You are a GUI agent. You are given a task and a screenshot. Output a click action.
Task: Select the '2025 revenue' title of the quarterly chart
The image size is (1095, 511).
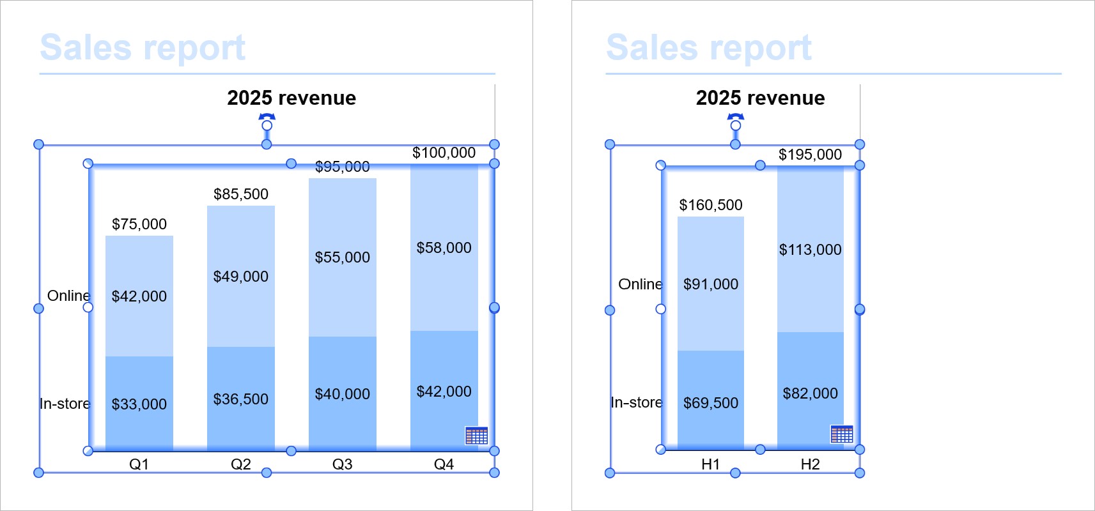click(291, 98)
